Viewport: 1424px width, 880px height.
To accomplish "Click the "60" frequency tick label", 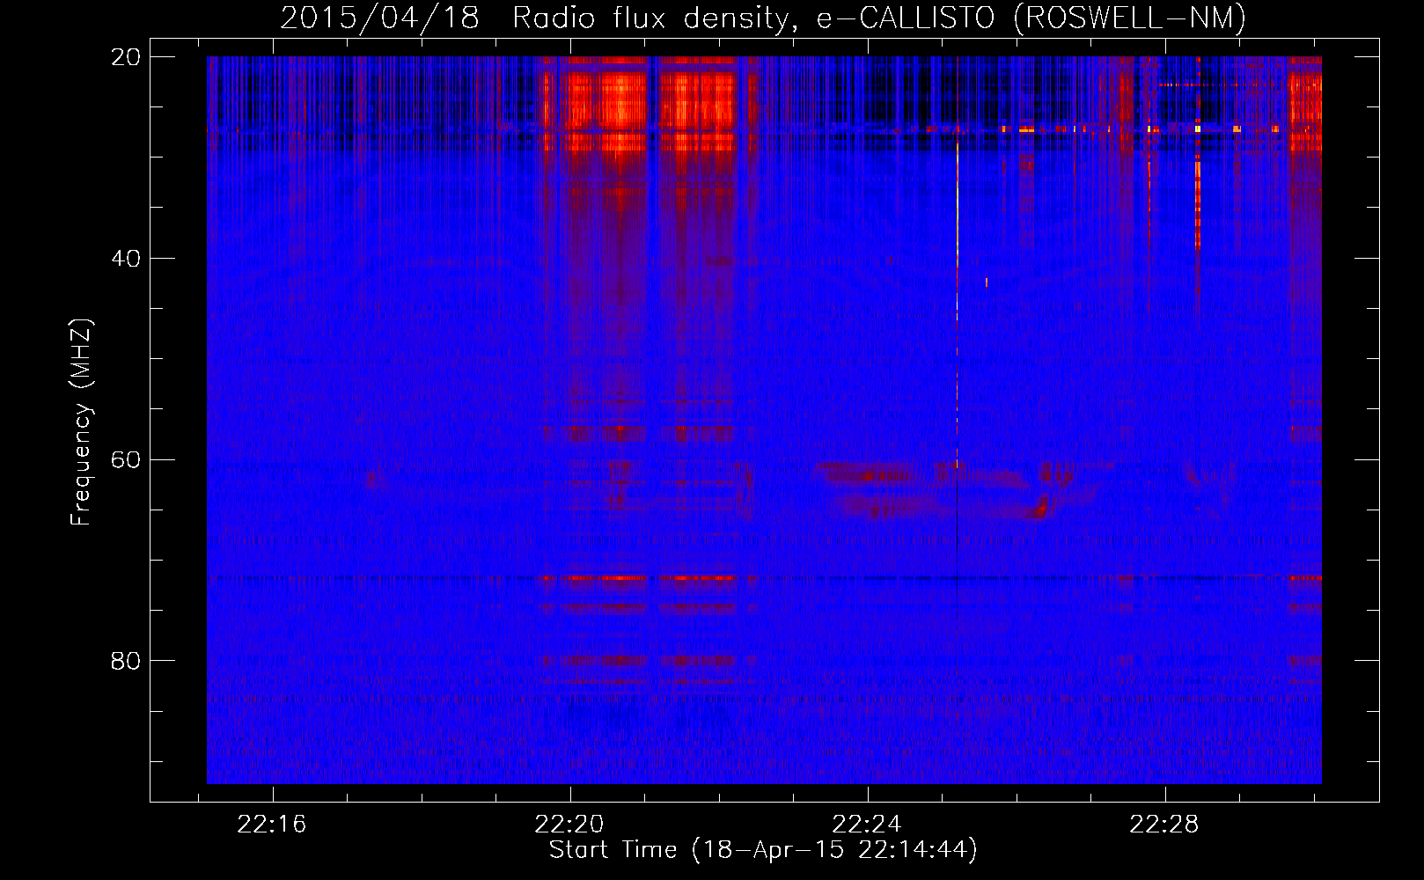I will [x=126, y=459].
